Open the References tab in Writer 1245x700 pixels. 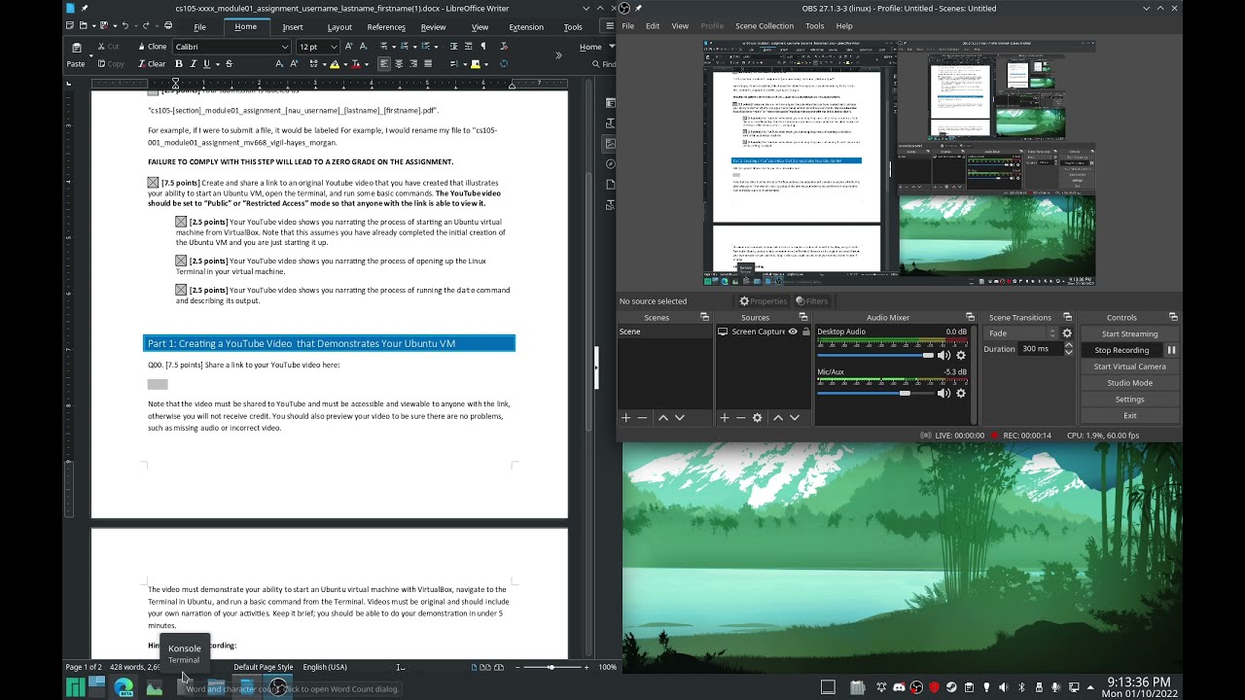click(x=386, y=26)
